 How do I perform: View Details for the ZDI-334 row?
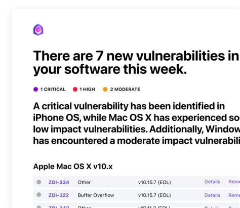(212, 182)
